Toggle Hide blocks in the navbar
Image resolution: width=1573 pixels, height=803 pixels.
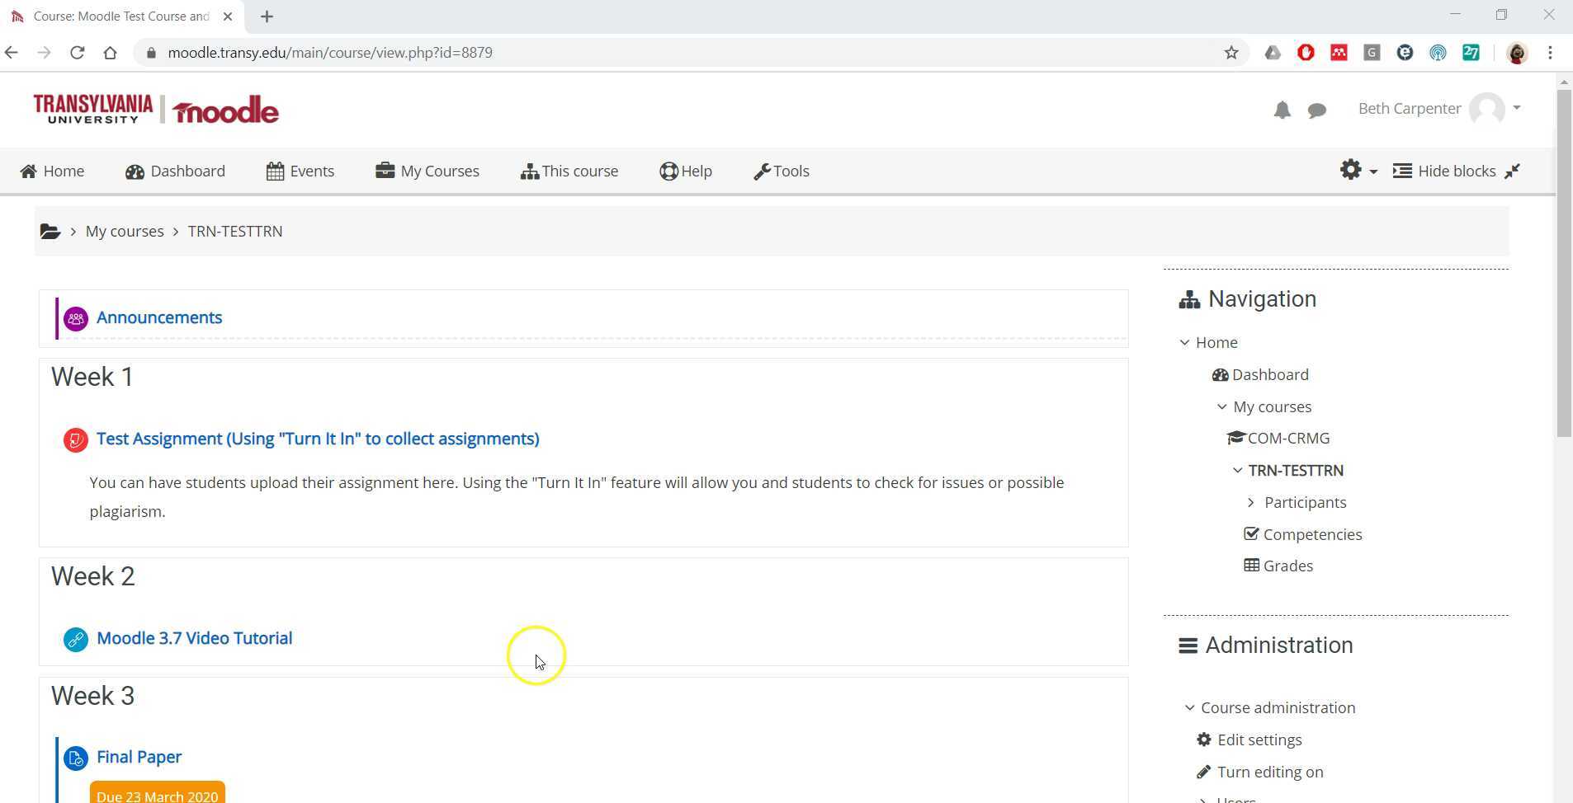[1447, 171]
